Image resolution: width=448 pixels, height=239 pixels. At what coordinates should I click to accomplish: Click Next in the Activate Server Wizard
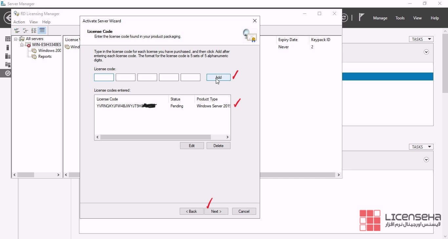pos(216,211)
